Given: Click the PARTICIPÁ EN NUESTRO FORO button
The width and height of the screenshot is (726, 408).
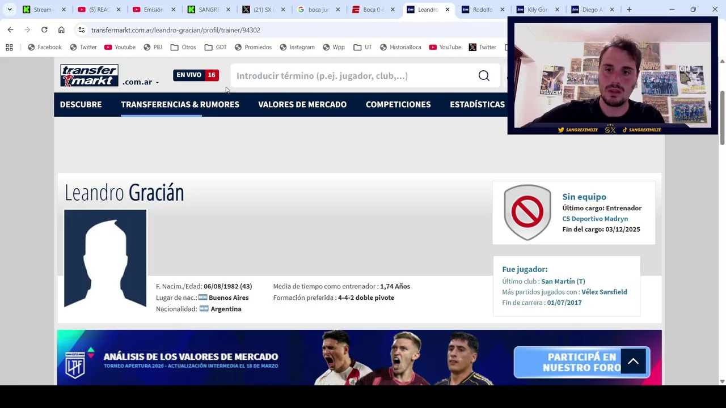Looking at the screenshot, I should point(582,362).
